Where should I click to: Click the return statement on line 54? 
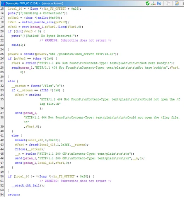pyautogui.click(x=14, y=195)
